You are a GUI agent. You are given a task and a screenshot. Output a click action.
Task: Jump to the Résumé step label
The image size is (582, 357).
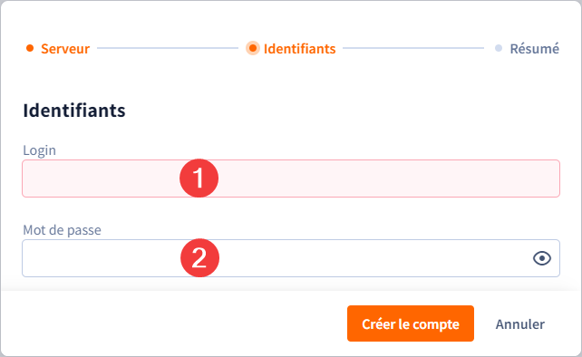point(535,49)
